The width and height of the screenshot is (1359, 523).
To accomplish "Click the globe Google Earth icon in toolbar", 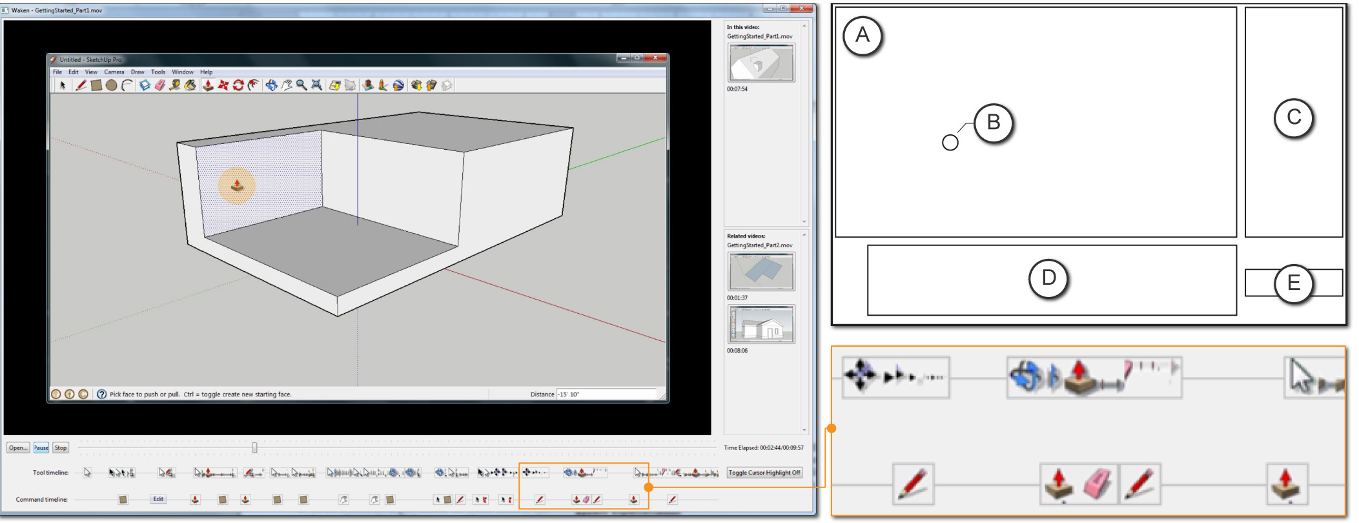I will [x=398, y=85].
